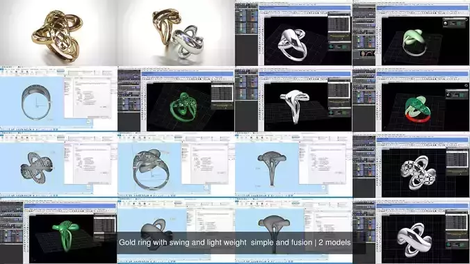The image size is (470, 264).
Task: Open the ring side profile overlapped by caption
Action: tap(293, 231)
